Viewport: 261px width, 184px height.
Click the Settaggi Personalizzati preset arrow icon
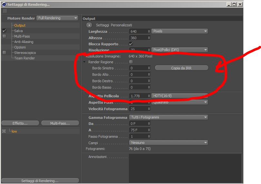tap(89, 25)
